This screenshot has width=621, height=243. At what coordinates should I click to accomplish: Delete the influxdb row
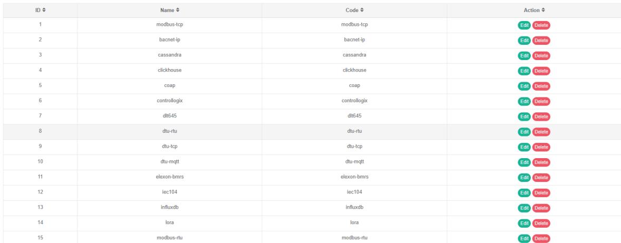pos(541,208)
